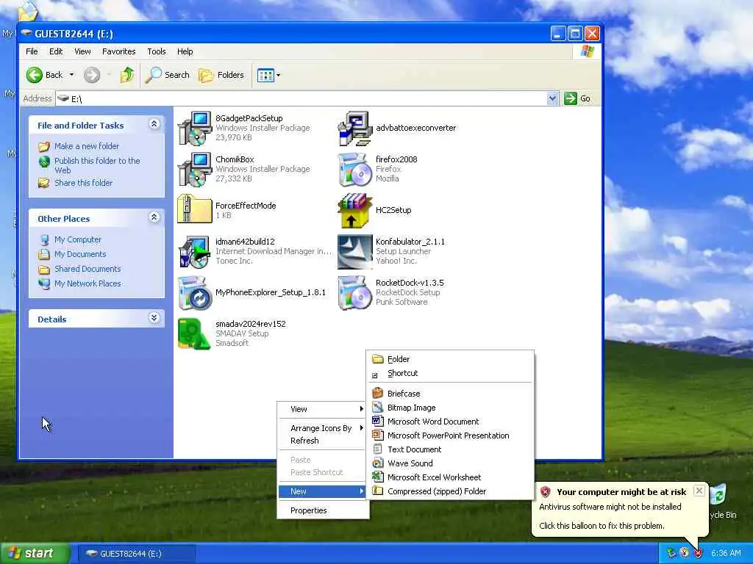This screenshot has height=564, width=753.
Task: Click the Briefcase icon in New submenu
Action: (x=378, y=394)
